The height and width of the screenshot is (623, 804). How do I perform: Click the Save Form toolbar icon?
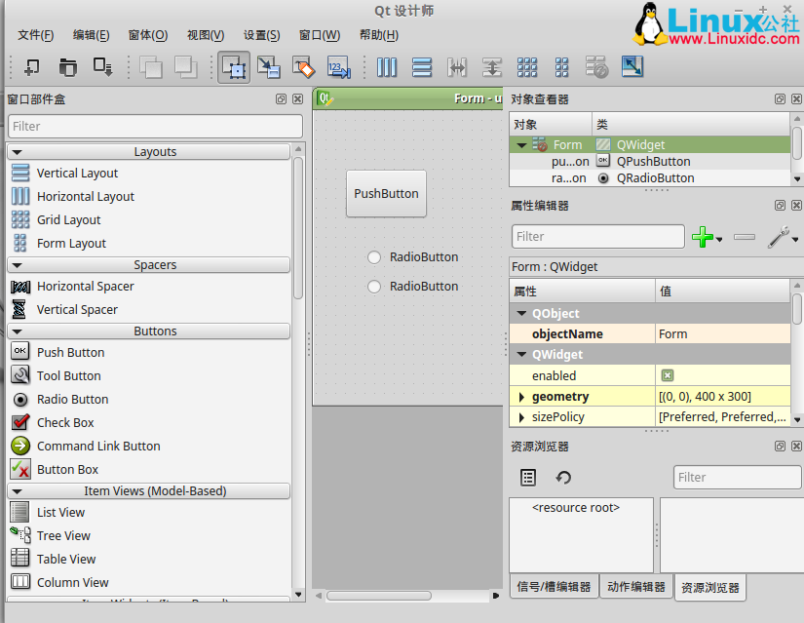coord(102,67)
